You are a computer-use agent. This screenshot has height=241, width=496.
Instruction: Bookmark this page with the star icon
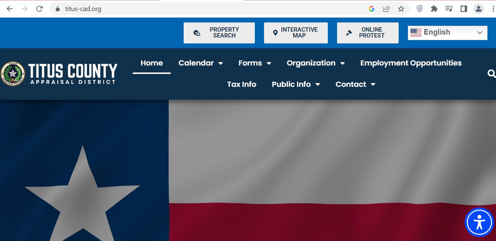pos(401,9)
